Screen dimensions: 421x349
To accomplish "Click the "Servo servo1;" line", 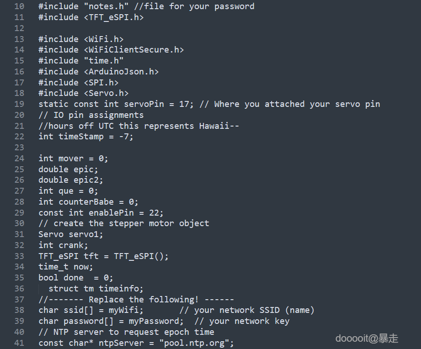I will coord(71,234).
